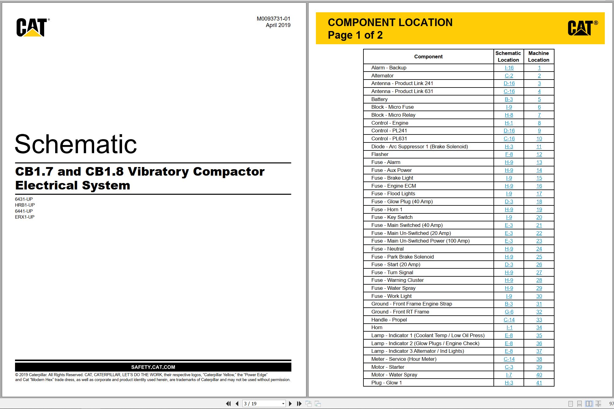Open machine location 17 for Fuse - Flood Lights
The width and height of the screenshot is (614, 409).
click(539, 193)
